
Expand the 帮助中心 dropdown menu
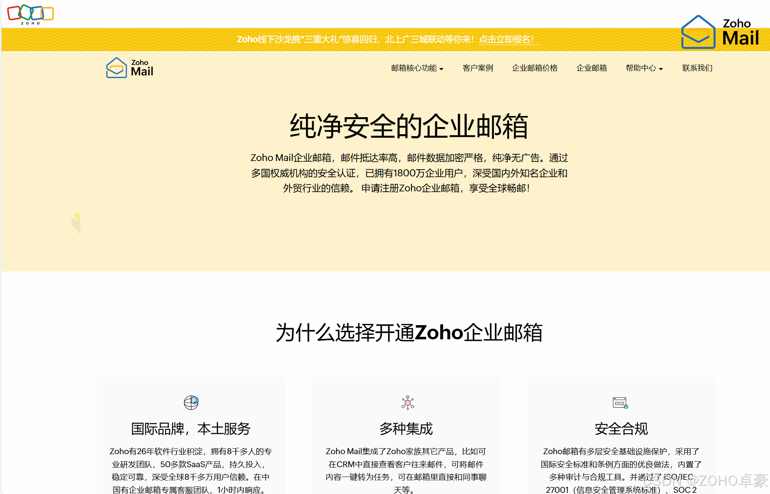point(641,68)
